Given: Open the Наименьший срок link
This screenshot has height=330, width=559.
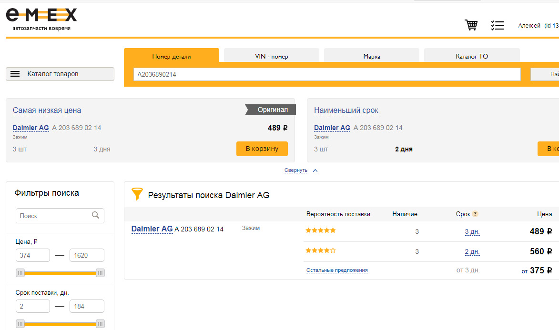Looking at the screenshot, I should pyautogui.click(x=346, y=110).
